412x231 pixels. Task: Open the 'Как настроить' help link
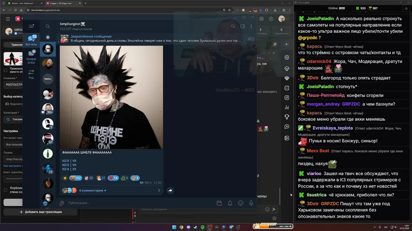point(13,166)
